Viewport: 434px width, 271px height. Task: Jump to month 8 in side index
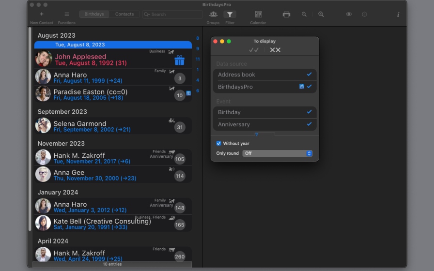point(197,38)
